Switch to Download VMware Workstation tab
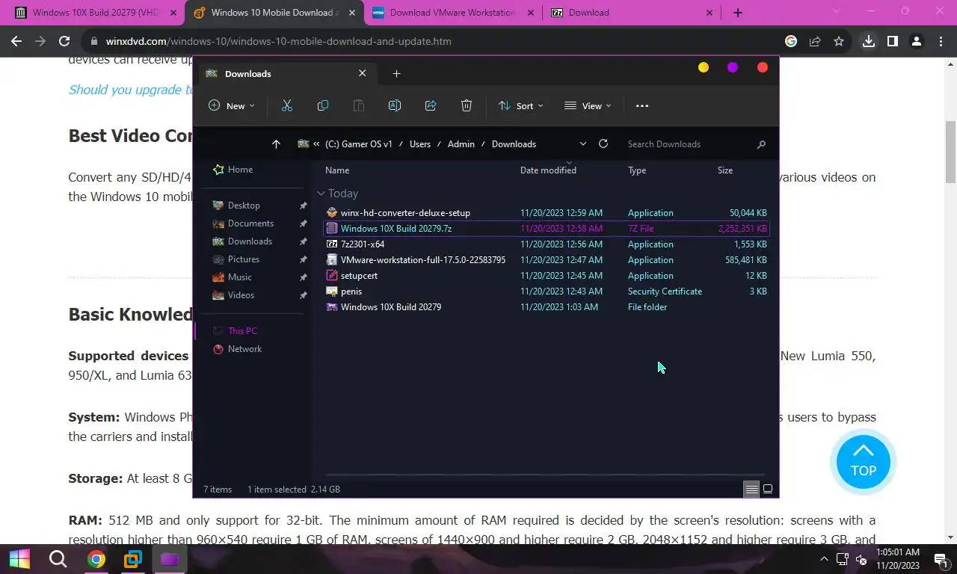Image resolution: width=957 pixels, height=574 pixels. click(452, 13)
